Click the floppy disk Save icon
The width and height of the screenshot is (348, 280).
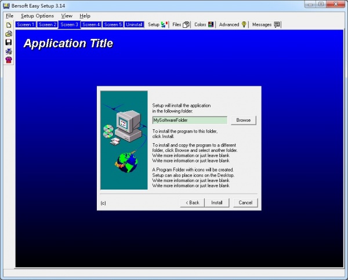click(x=8, y=42)
